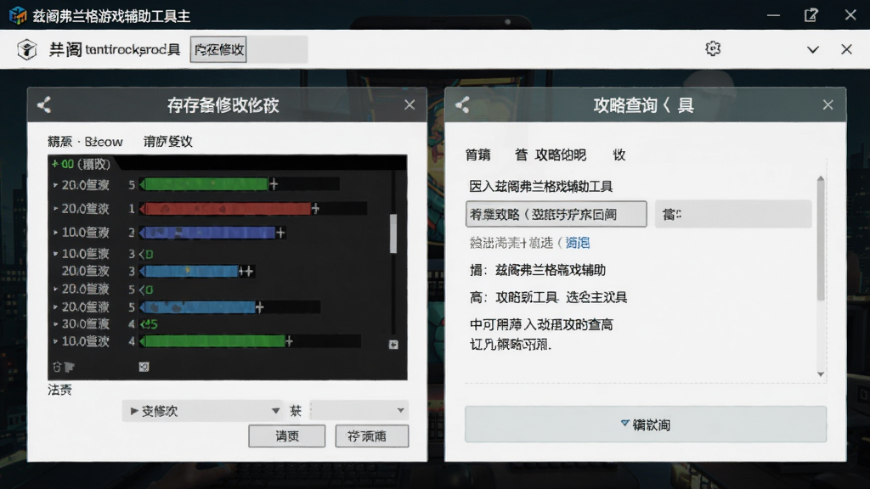Close the left memory-edit panel
Image resolution: width=870 pixels, height=489 pixels.
410,104
